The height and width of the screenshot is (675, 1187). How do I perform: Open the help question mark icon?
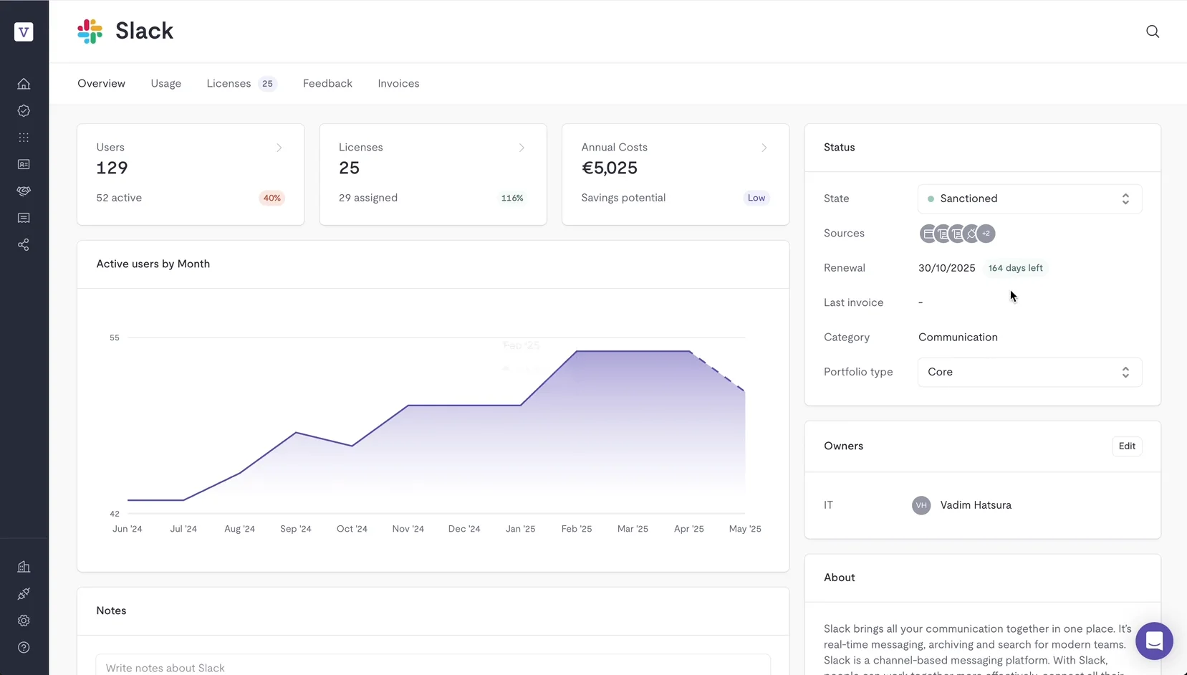pyautogui.click(x=24, y=648)
